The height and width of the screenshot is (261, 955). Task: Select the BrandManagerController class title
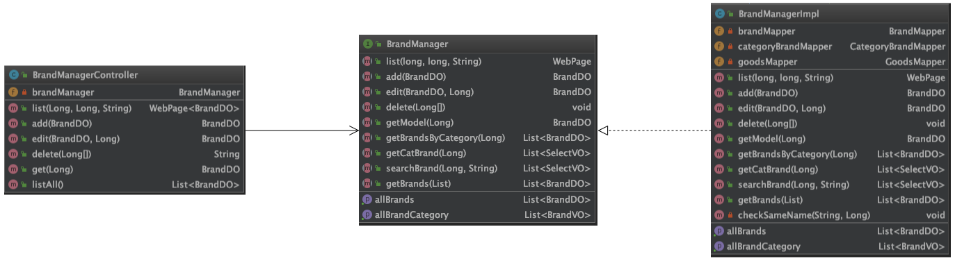[85, 75]
